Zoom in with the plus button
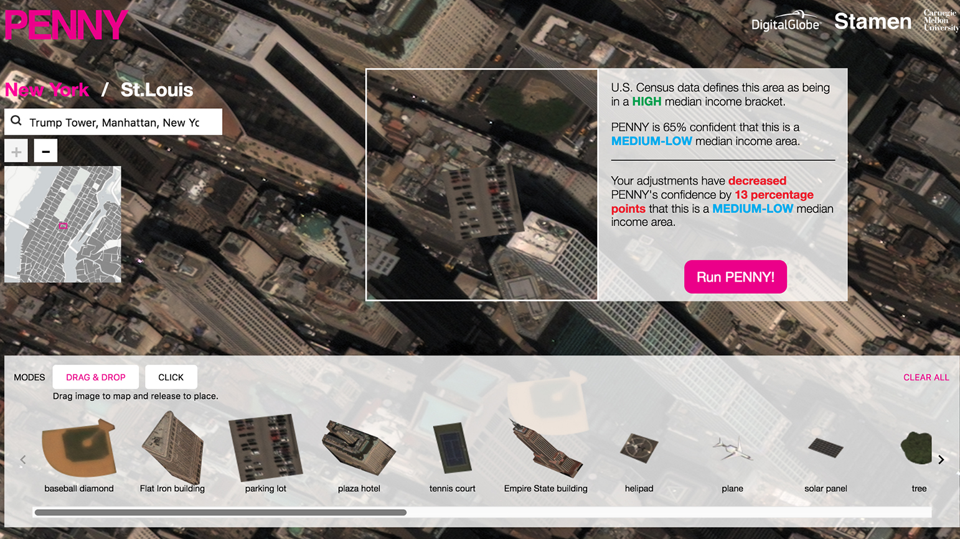This screenshot has width=960, height=539. [16, 151]
